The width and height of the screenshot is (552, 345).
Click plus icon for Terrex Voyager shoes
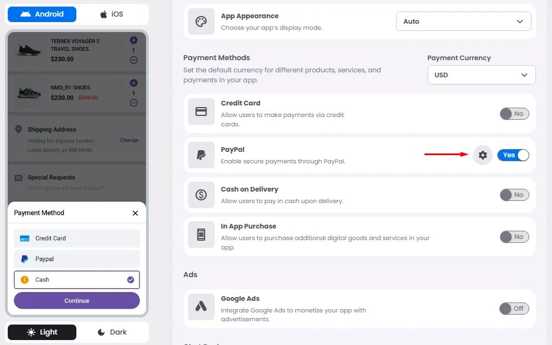(x=134, y=40)
